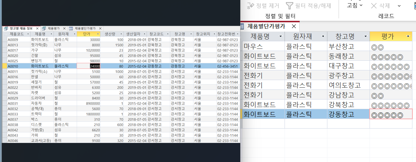Open the 창고명 column dropdown in right table
This screenshot has width=416, height=162.
coord(366,36)
